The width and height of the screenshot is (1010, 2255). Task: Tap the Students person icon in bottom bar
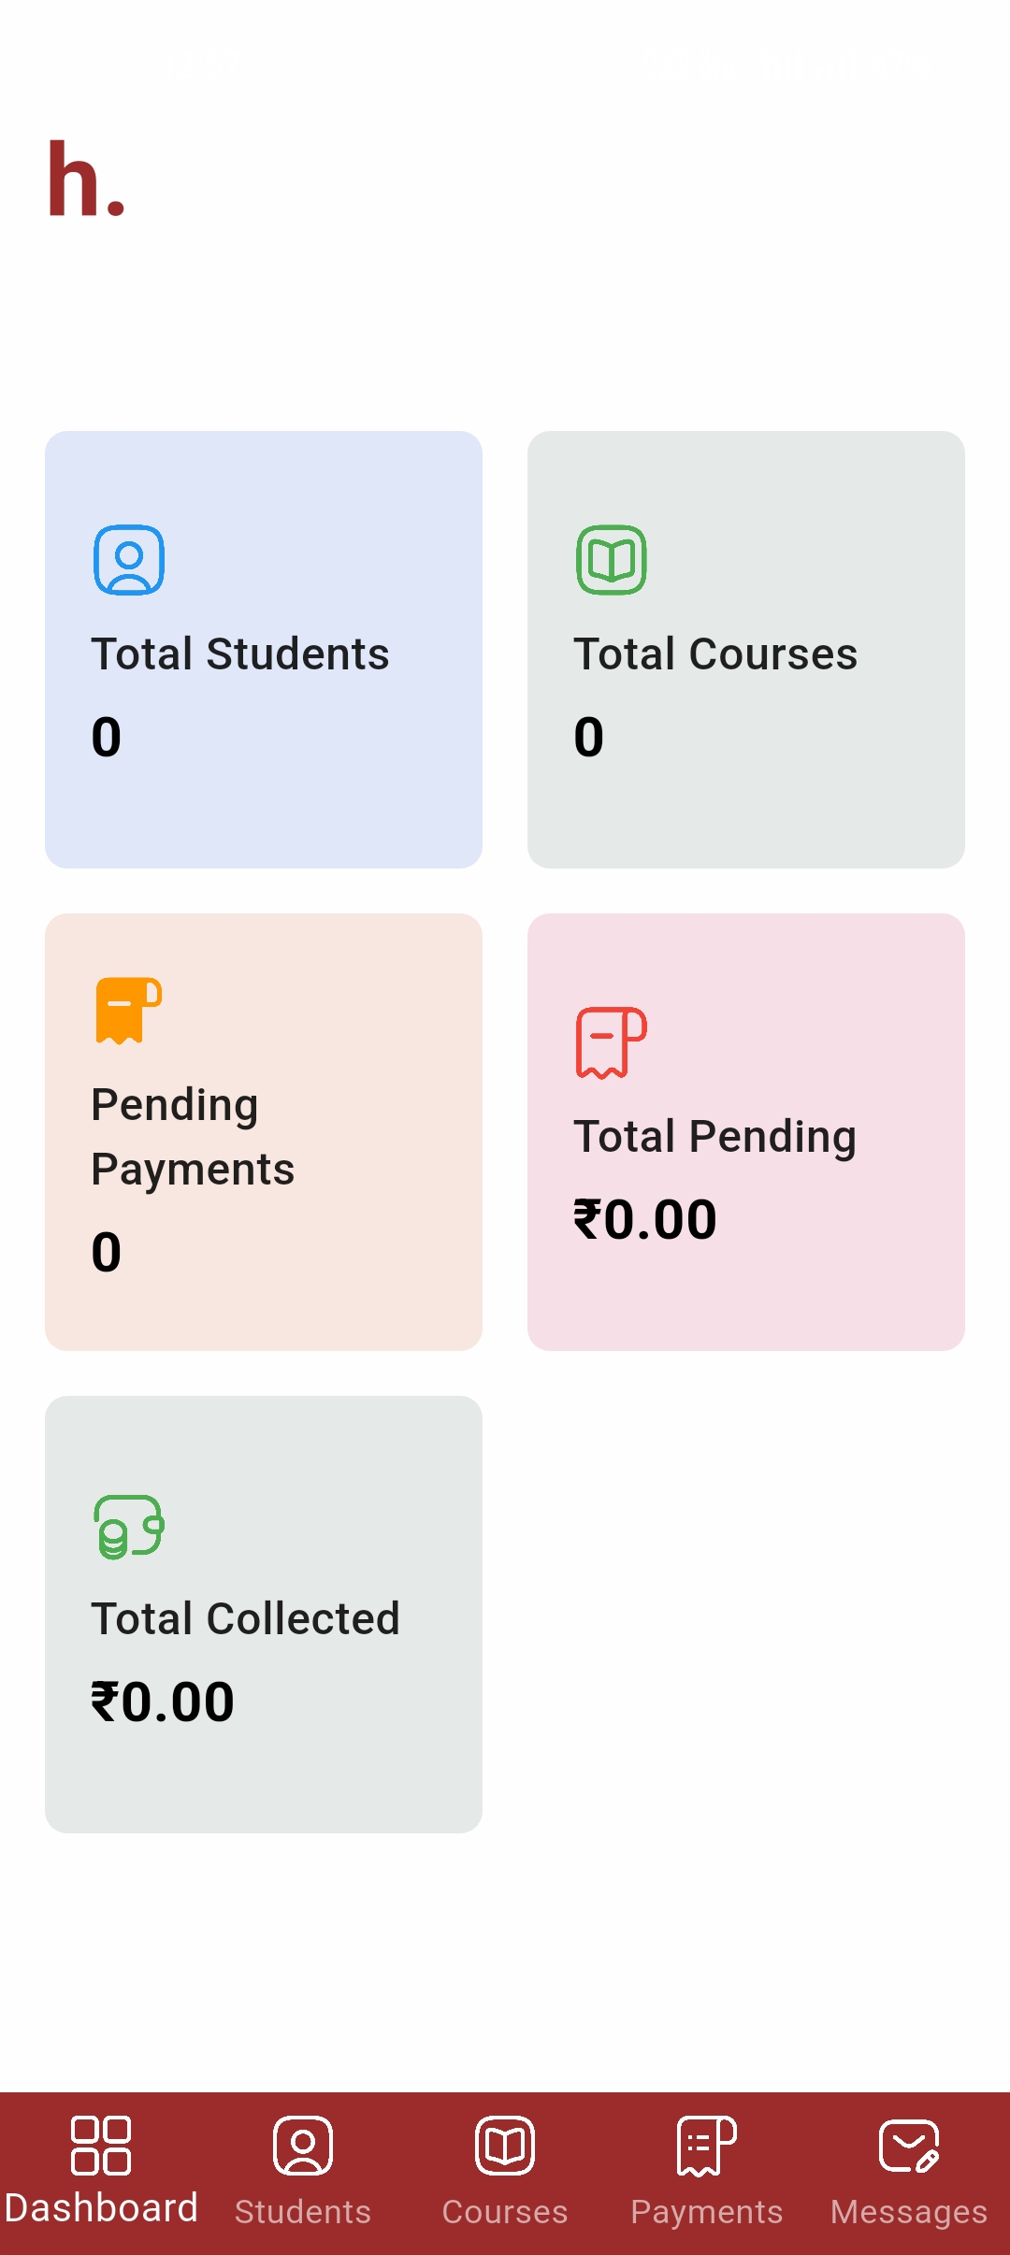tap(303, 2145)
